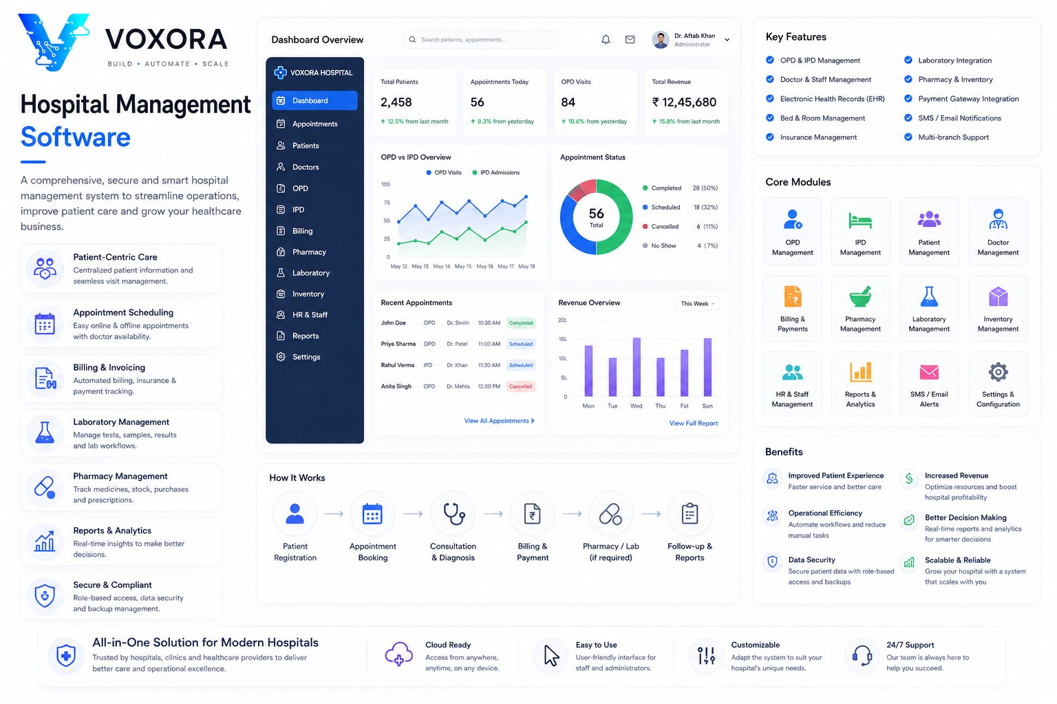1057x704 pixels.
Task: Open the mail envelope icon
Action: 630,40
